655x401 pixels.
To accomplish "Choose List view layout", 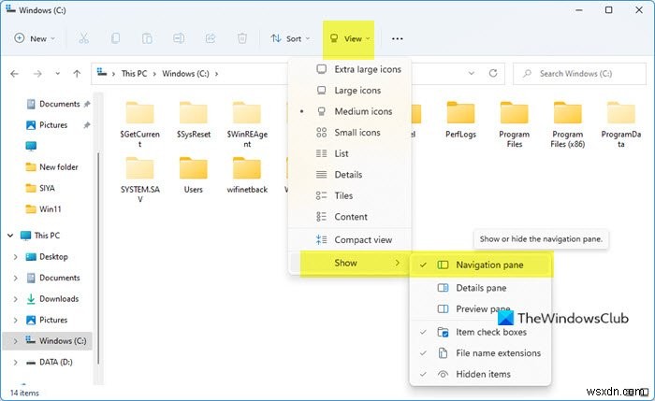I will coord(350,153).
